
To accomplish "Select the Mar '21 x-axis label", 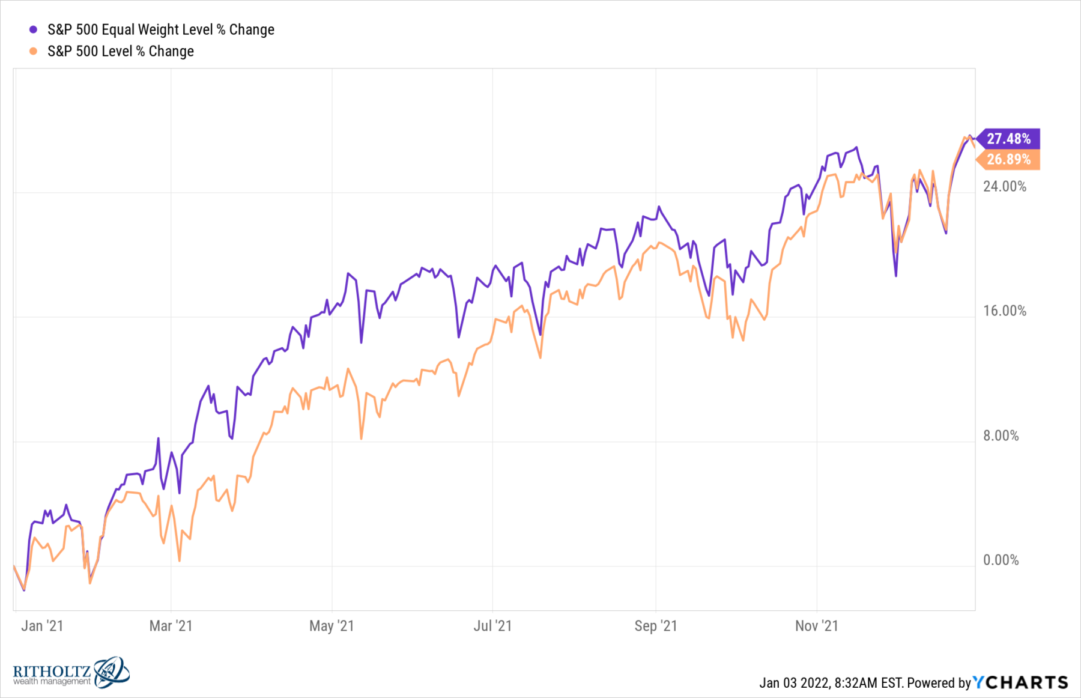I will 171,626.
